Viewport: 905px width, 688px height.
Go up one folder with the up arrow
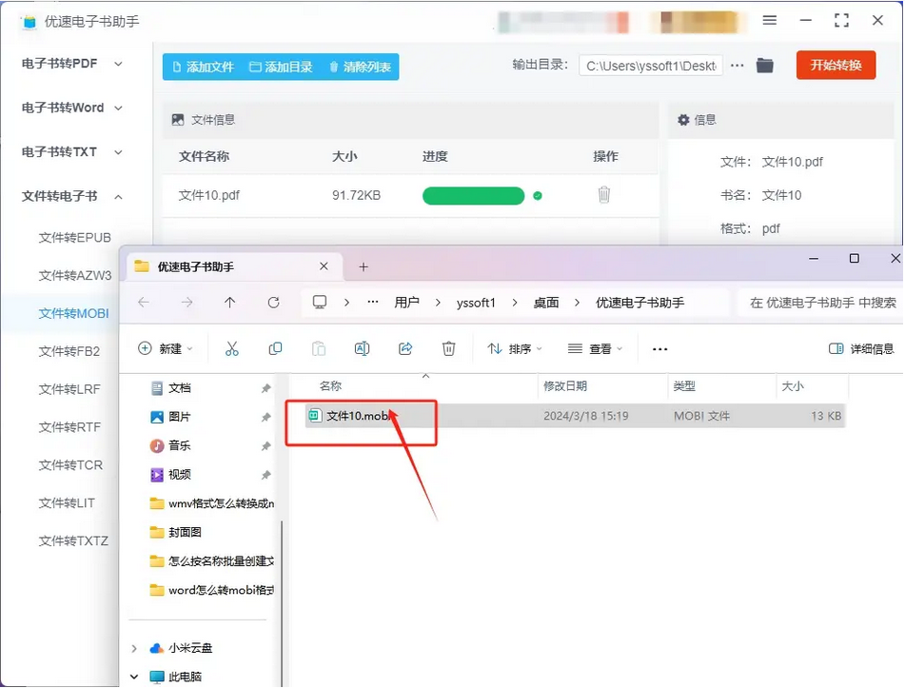[x=229, y=302]
